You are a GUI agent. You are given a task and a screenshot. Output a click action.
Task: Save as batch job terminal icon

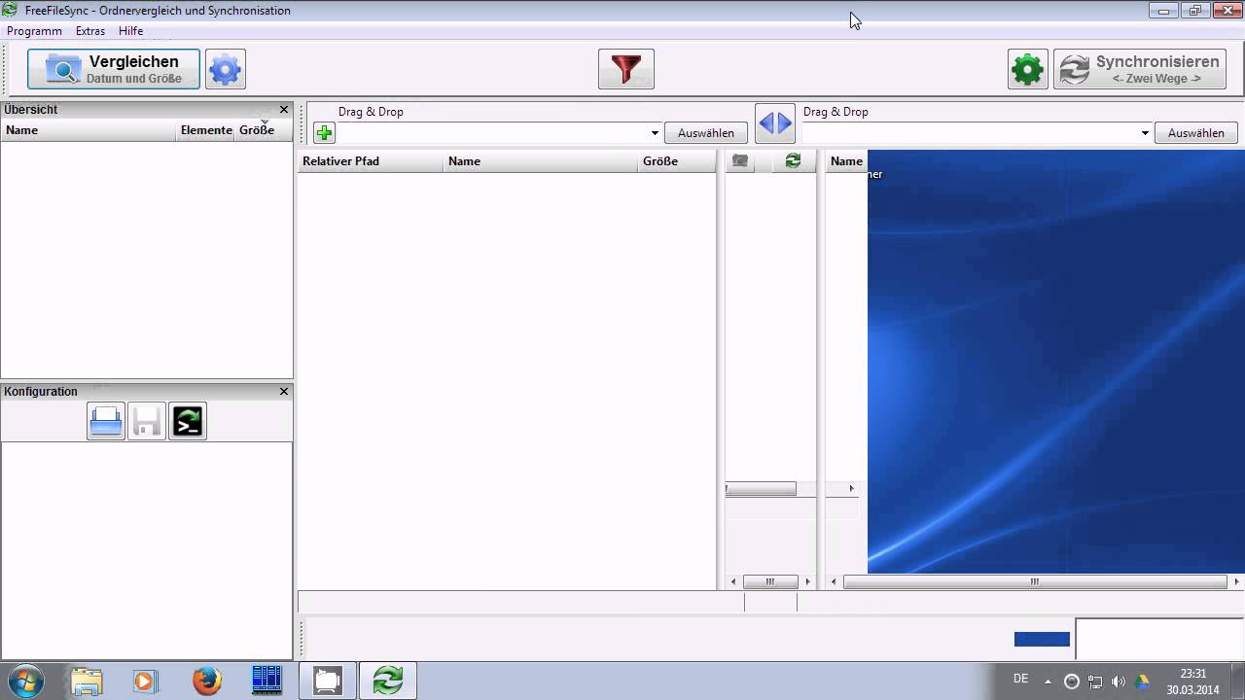pos(188,421)
